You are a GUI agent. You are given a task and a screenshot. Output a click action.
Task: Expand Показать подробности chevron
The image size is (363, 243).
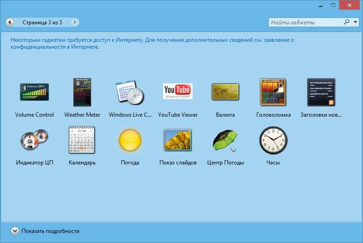tap(15, 231)
